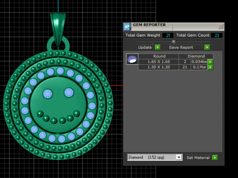This screenshot has height=178, width=238.
Task: Click the Total Gem Weight value .21
Action: [x=168, y=36]
